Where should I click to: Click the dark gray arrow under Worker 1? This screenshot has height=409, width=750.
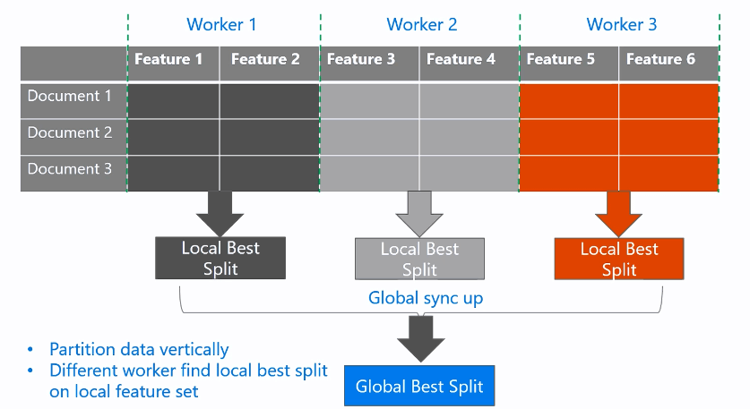220,214
